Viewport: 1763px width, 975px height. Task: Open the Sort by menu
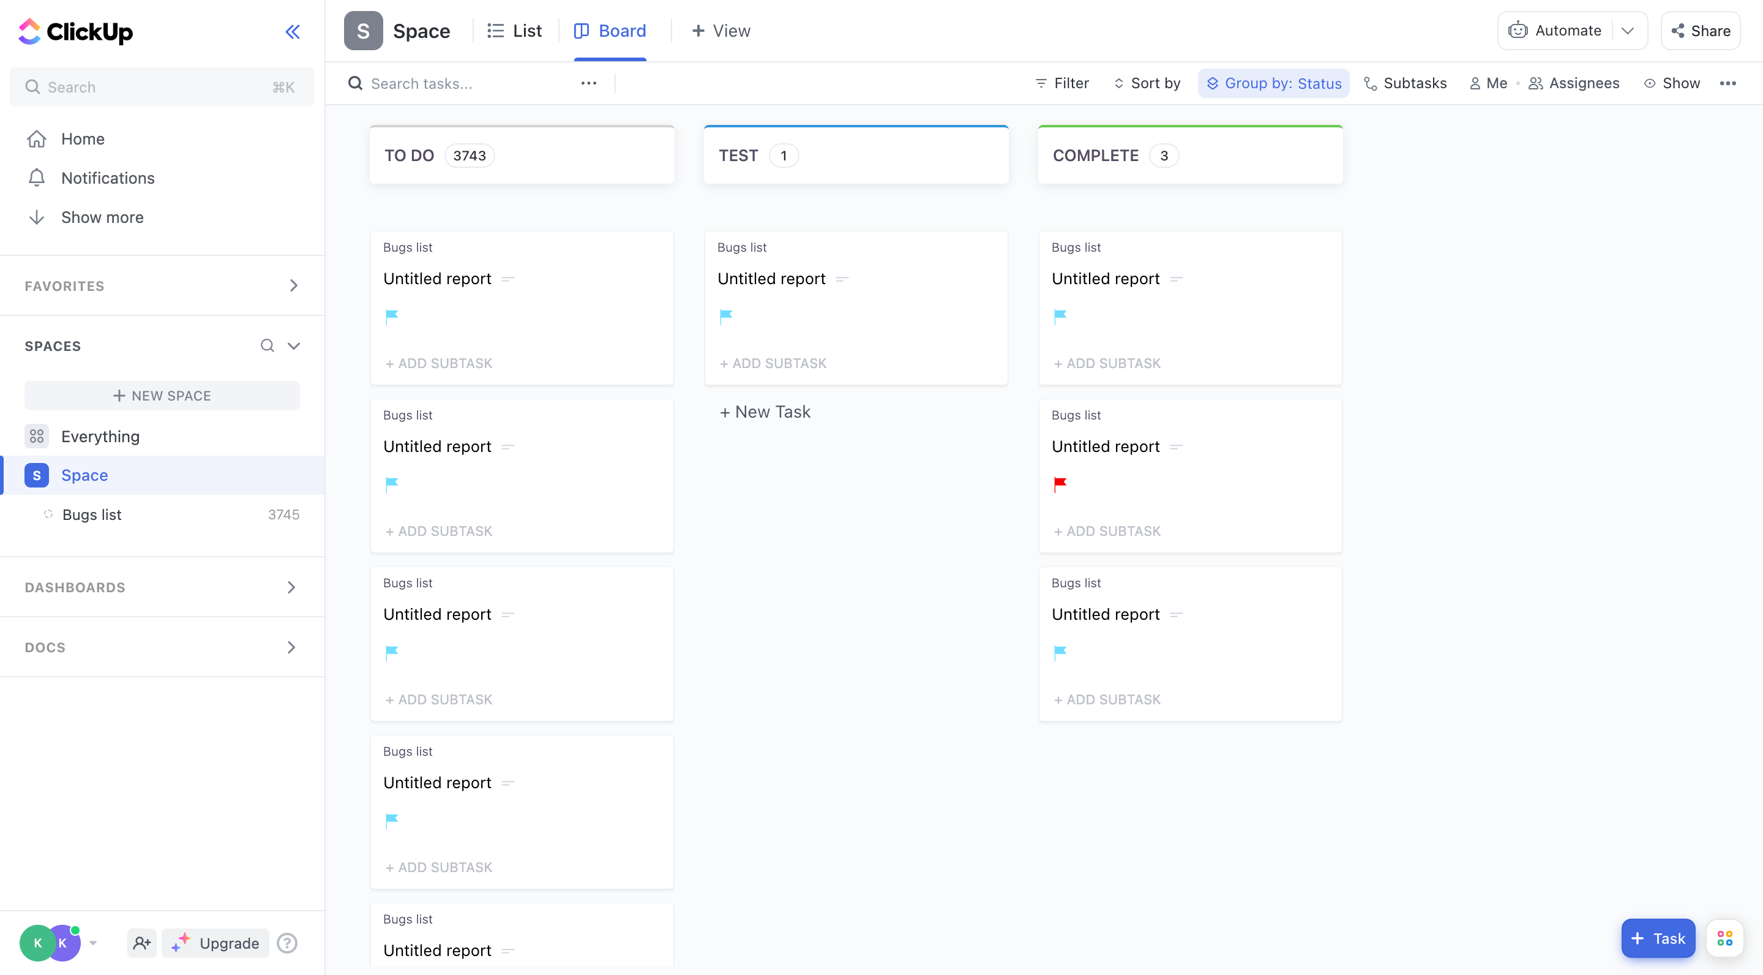point(1147,83)
